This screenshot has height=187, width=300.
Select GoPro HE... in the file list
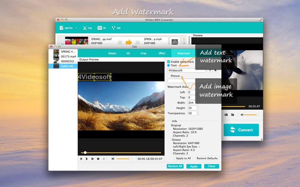tap(63, 66)
